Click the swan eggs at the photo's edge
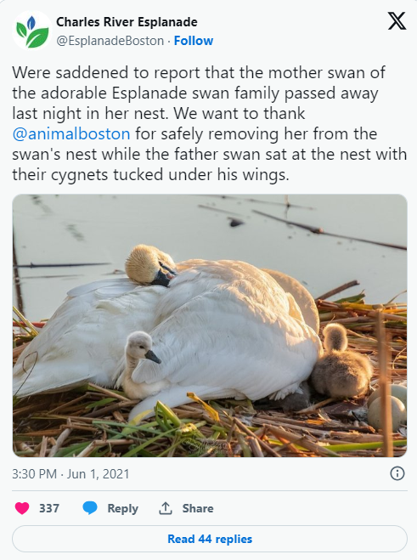Viewport: 417px width, 560px height. (388, 406)
